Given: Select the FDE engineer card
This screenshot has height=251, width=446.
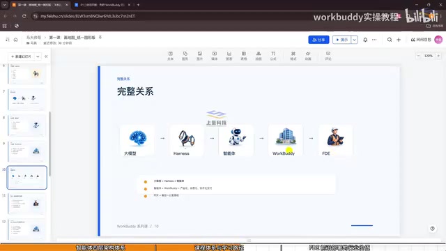Looking at the screenshot, I should point(335,141).
